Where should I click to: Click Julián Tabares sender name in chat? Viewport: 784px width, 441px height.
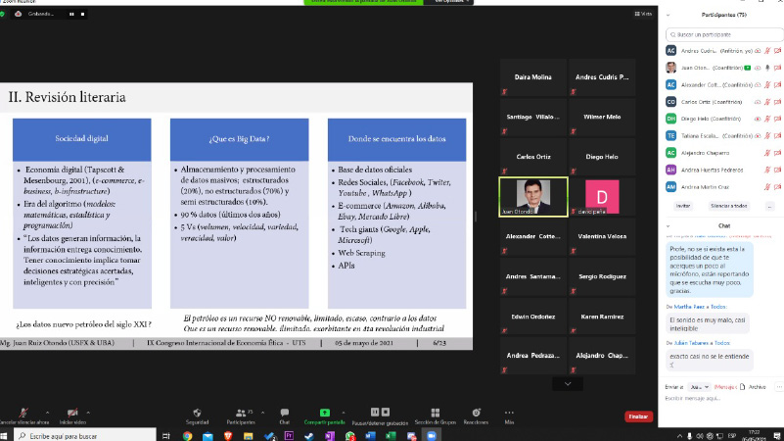(x=691, y=343)
